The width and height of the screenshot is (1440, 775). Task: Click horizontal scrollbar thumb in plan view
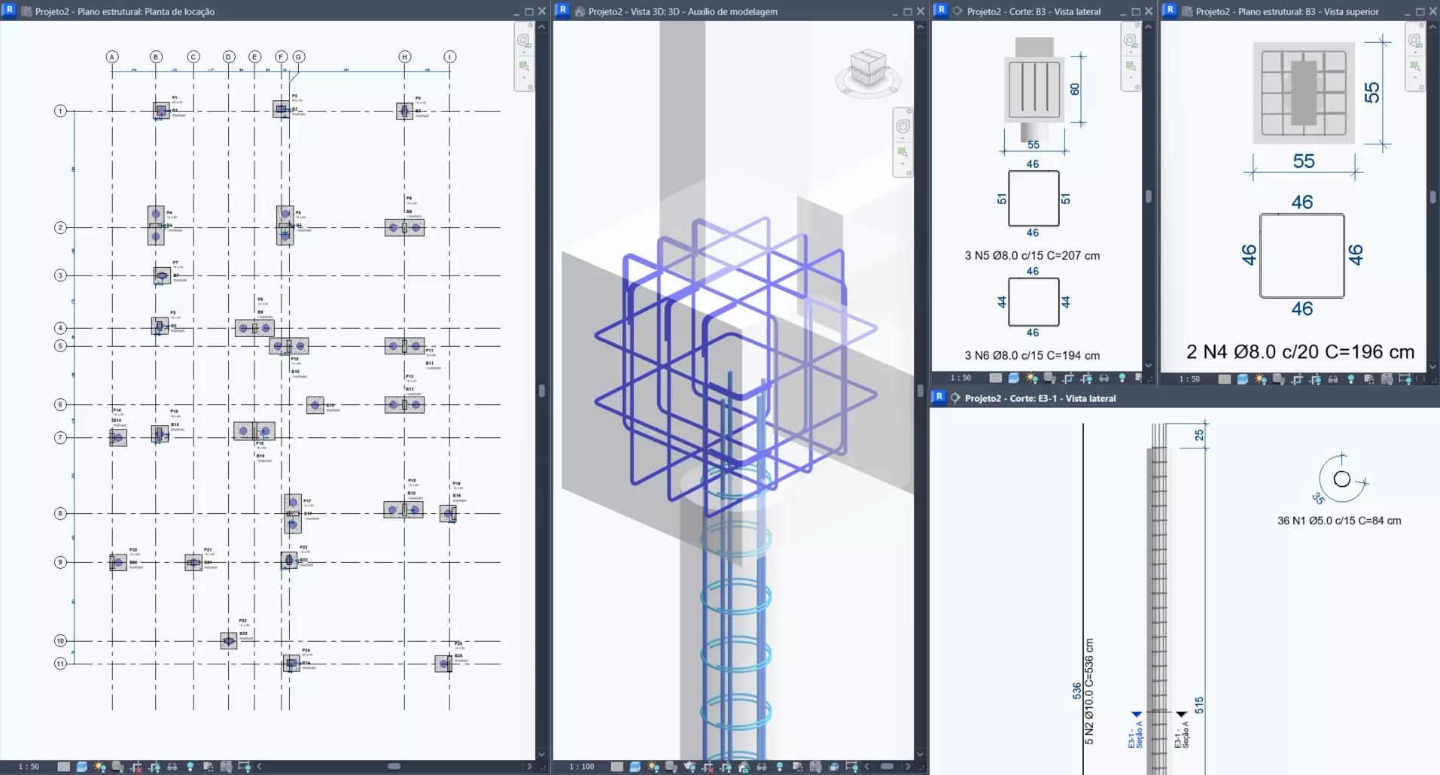click(394, 767)
